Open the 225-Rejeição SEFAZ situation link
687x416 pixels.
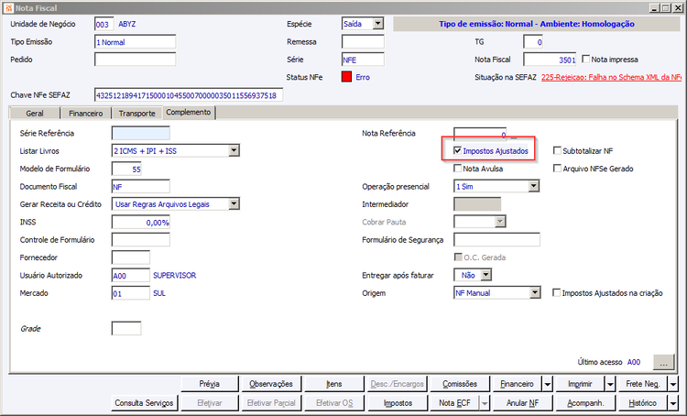coord(611,77)
